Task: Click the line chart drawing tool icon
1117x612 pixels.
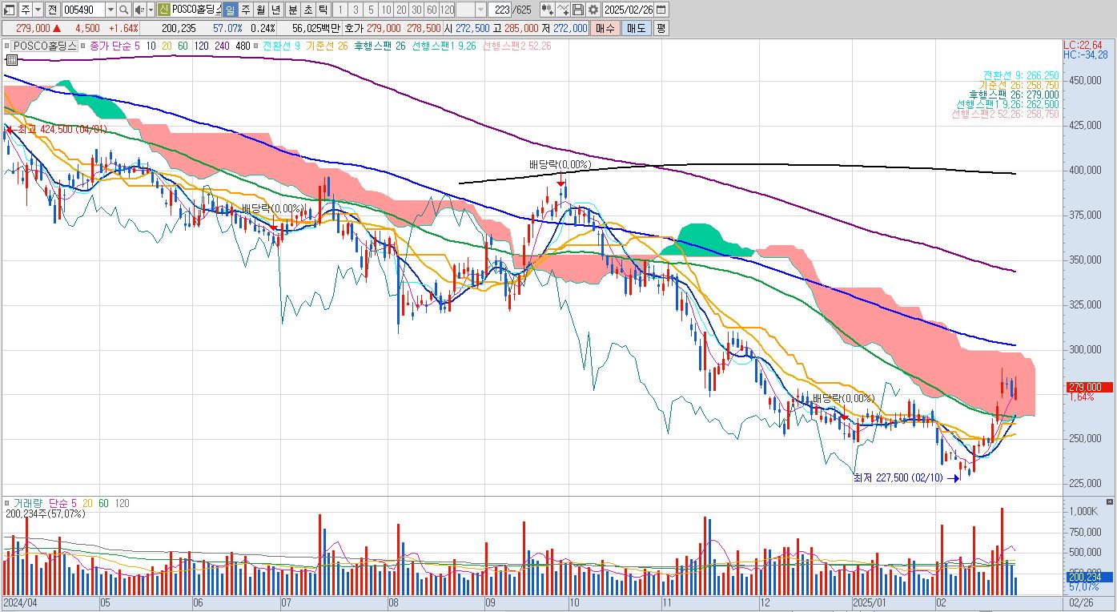Action: 563,10
